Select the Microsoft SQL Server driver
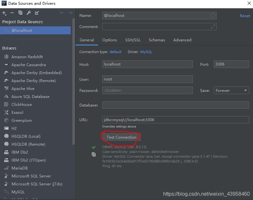Image resolution: width=253 pixels, height=200 pixels. (35, 176)
